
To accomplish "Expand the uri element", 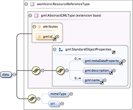I will (62, 103).
